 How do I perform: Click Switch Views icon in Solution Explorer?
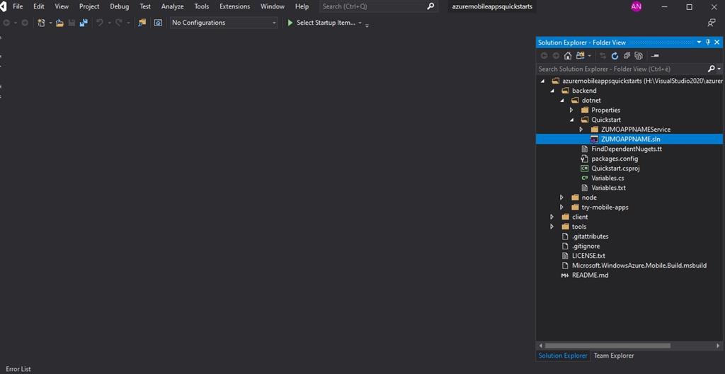(x=580, y=56)
